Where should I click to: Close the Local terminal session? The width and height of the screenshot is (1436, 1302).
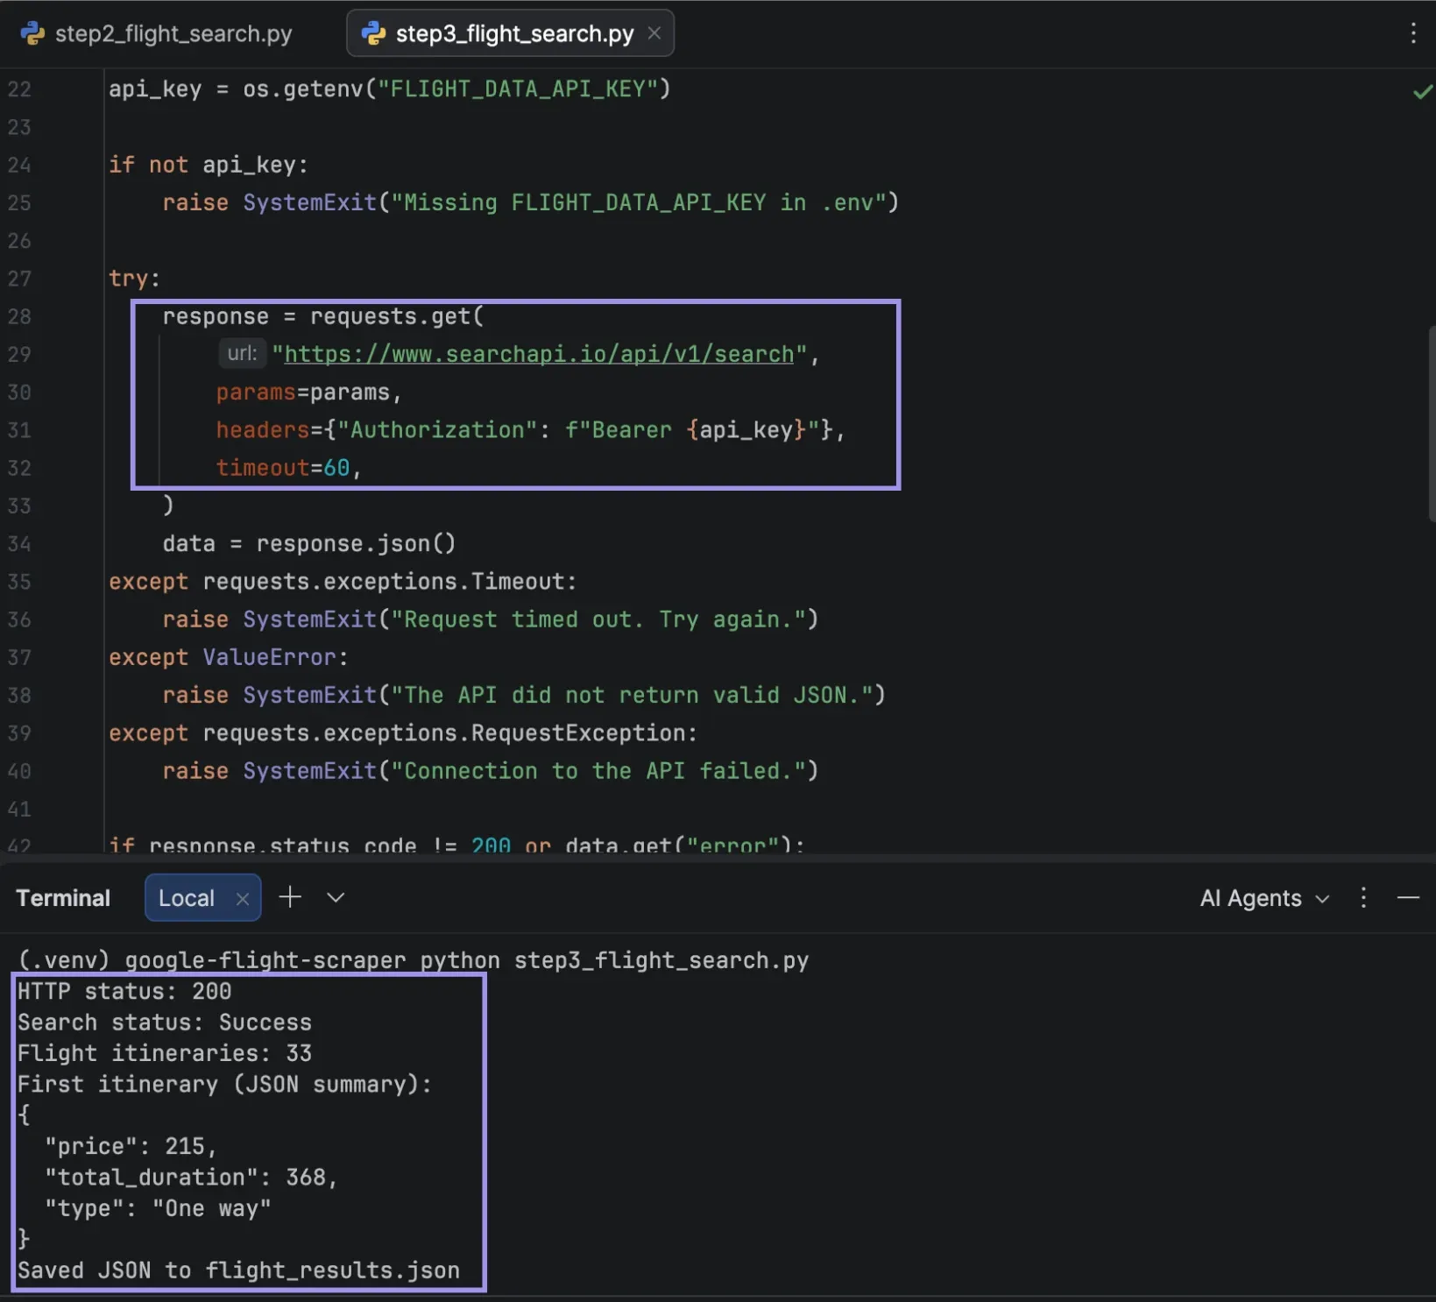[243, 899]
